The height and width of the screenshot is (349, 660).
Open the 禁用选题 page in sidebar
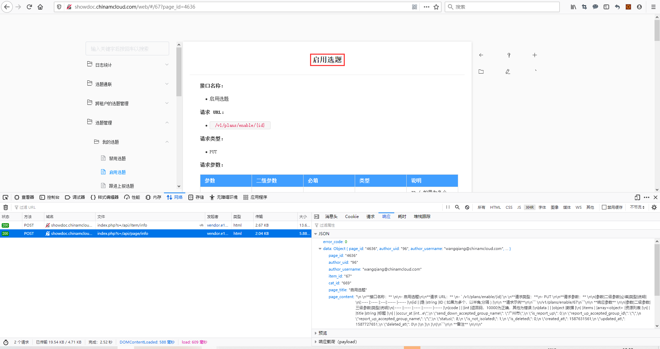pos(117,159)
